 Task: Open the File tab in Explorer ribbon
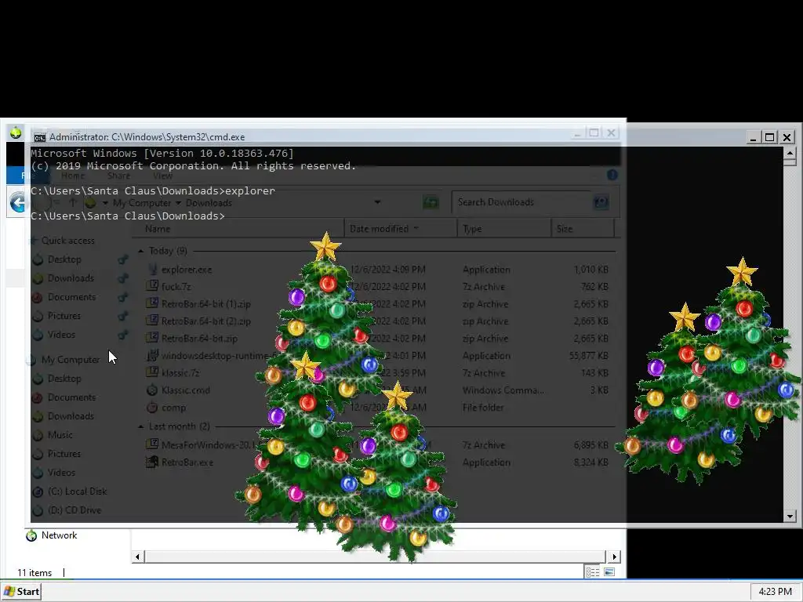point(27,176)
